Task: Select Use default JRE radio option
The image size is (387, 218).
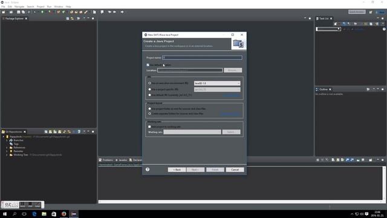Action: (149, 95)
